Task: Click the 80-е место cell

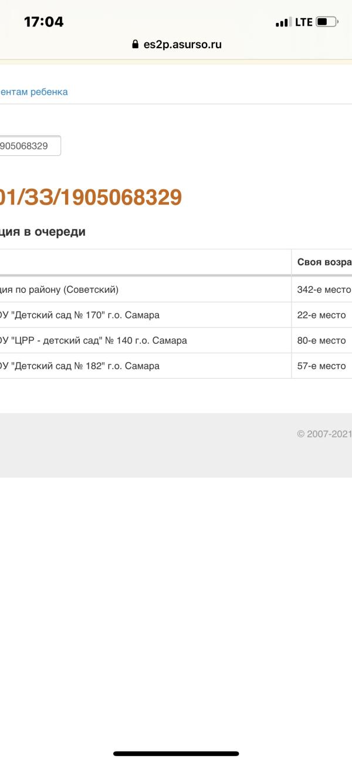Action: coord(321,340)
